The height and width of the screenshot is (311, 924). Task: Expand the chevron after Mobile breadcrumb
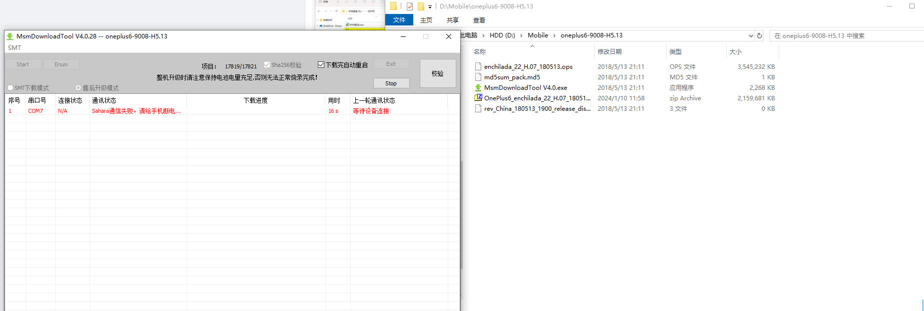pyautogui.click(x=554, y=35)
